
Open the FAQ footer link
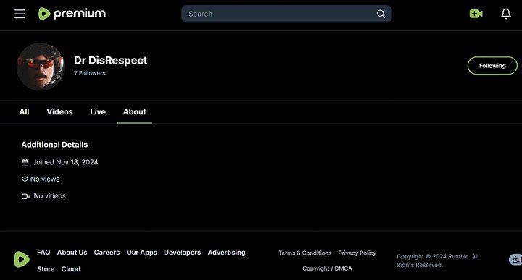[43, 253]
